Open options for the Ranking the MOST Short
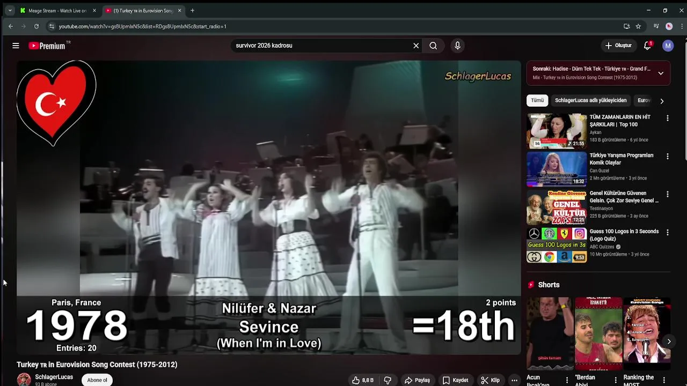 point(664,380)
